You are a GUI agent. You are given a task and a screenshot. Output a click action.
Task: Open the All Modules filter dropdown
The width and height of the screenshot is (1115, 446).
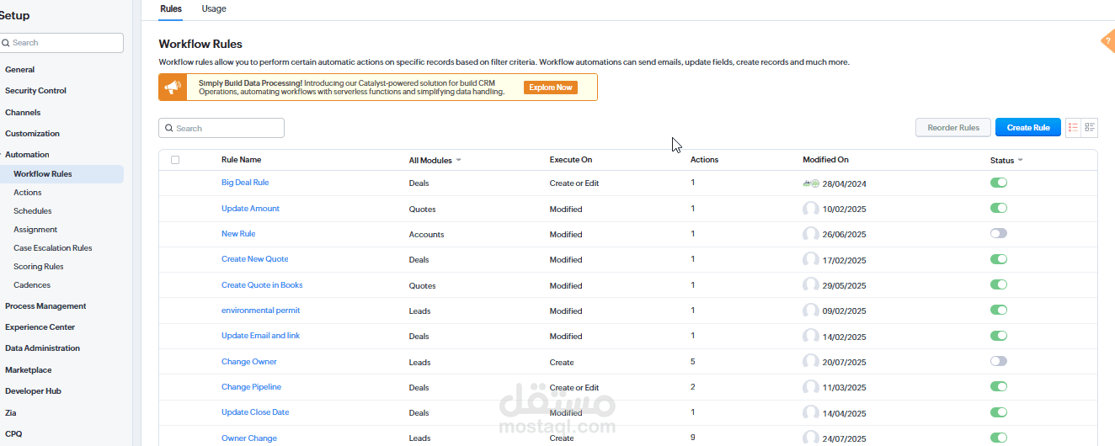tap(435, 160)
